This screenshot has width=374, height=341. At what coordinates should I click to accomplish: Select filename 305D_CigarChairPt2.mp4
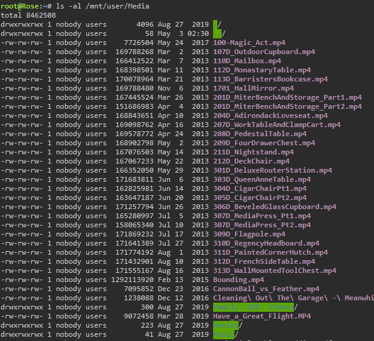pos(259,198)
